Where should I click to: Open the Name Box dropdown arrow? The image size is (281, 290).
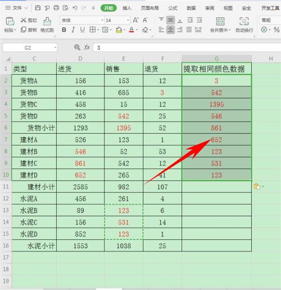55,48
